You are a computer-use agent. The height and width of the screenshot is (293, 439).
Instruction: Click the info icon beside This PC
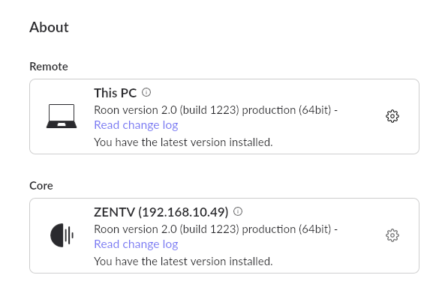[146, 92]
